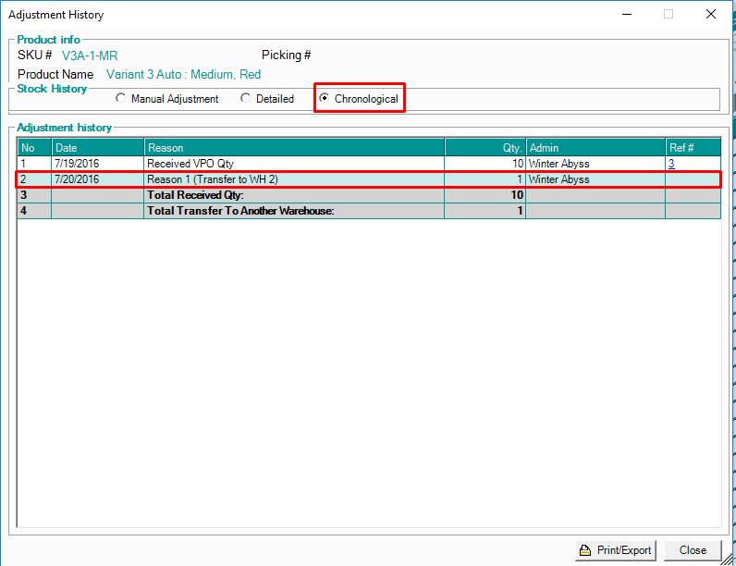Select Reason 1 (Transfer to WH 2) row
The width and height of the screenshot is (736, 566).
point(369,179)
